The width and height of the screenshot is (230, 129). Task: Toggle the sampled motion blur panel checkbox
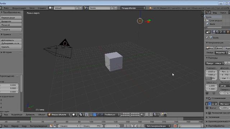[210, 113]
